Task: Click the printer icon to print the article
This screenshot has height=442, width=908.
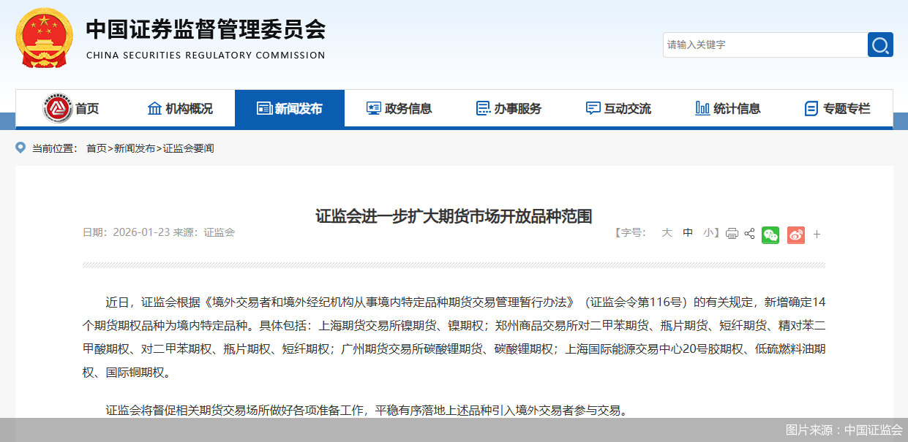Action: coord(732,232)
